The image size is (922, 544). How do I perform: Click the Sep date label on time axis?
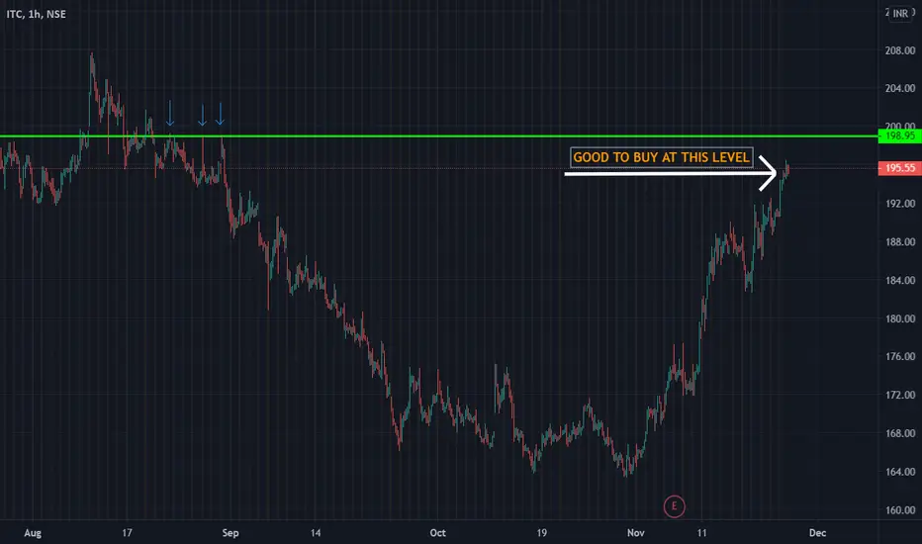(230, 533)
